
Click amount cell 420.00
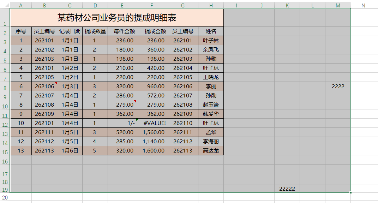click(x=152, y=68)
